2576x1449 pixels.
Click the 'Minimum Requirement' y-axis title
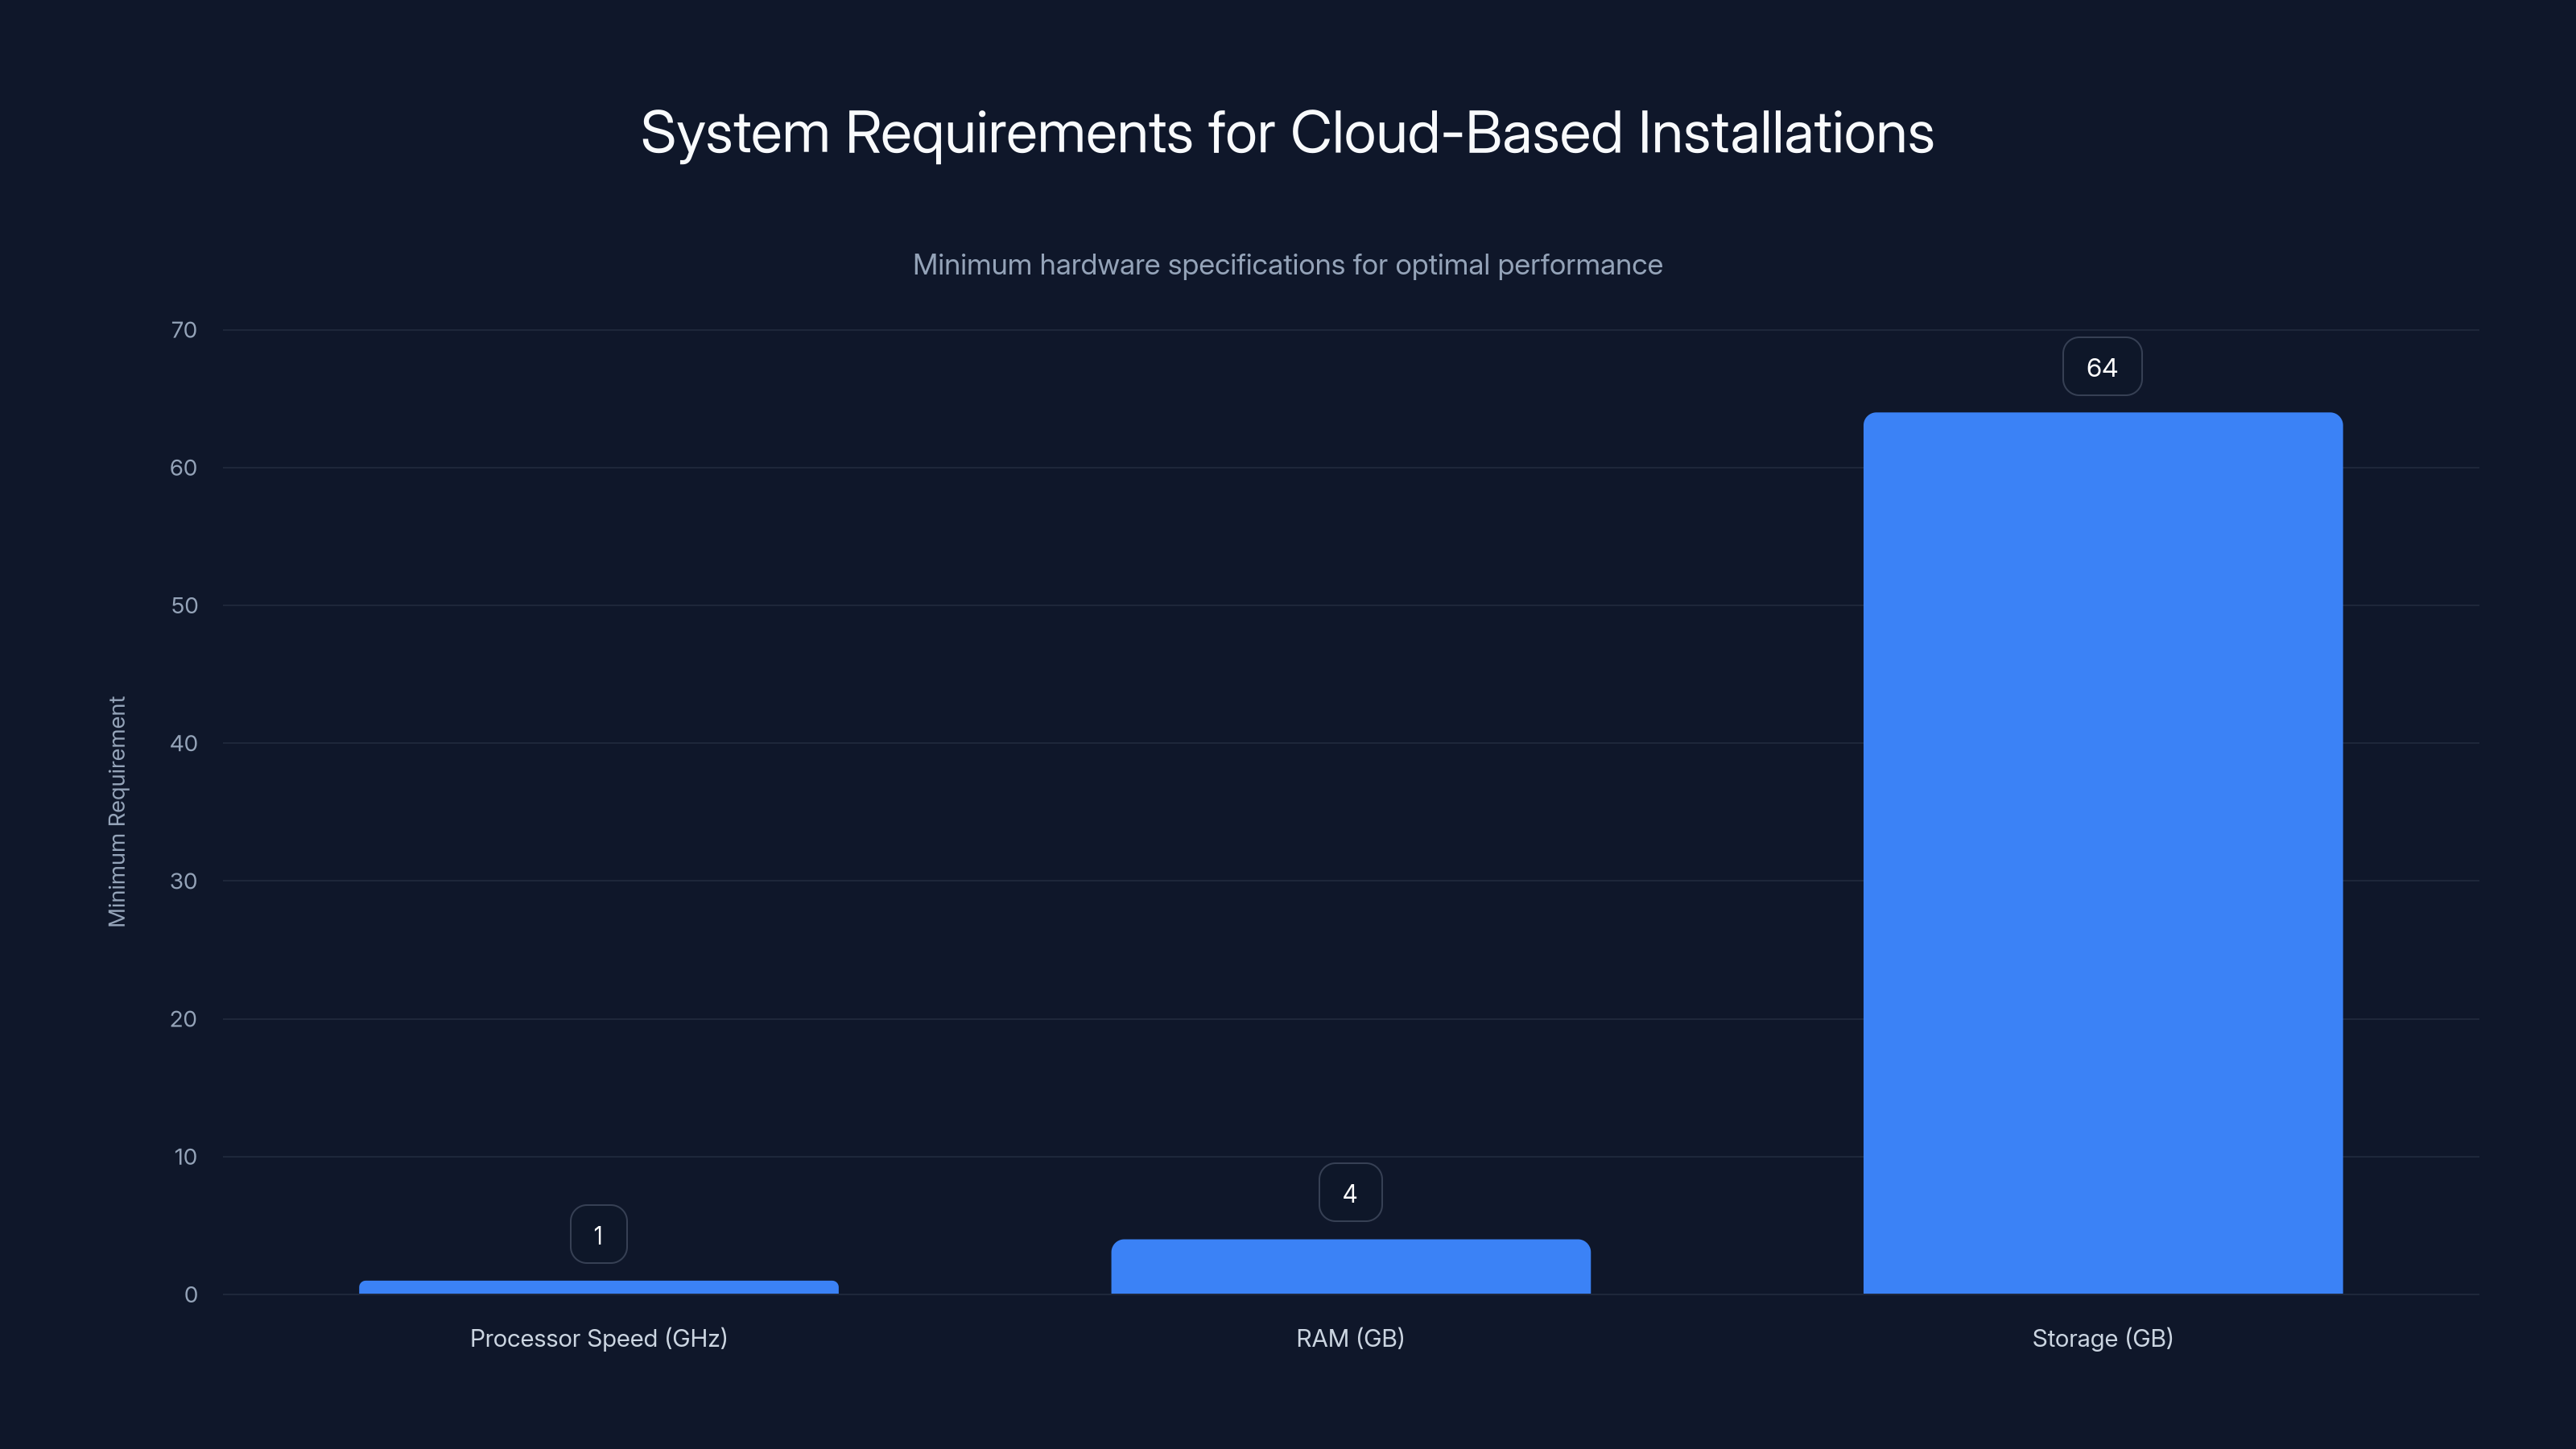117,812
